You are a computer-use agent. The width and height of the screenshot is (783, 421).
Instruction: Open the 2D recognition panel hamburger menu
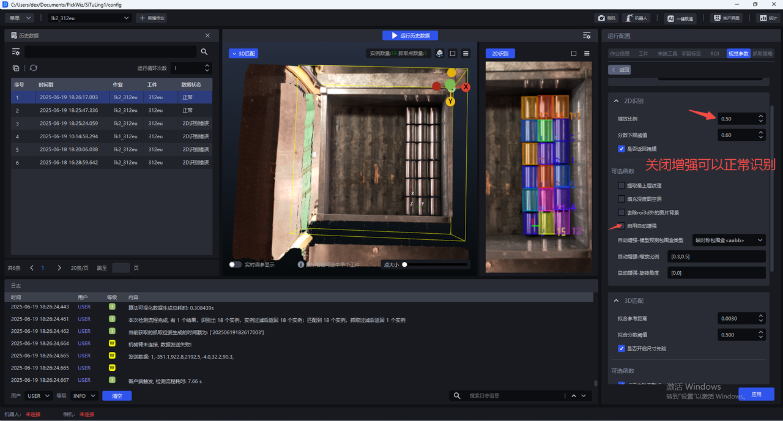pyautogui.click(x=587, y=53)
